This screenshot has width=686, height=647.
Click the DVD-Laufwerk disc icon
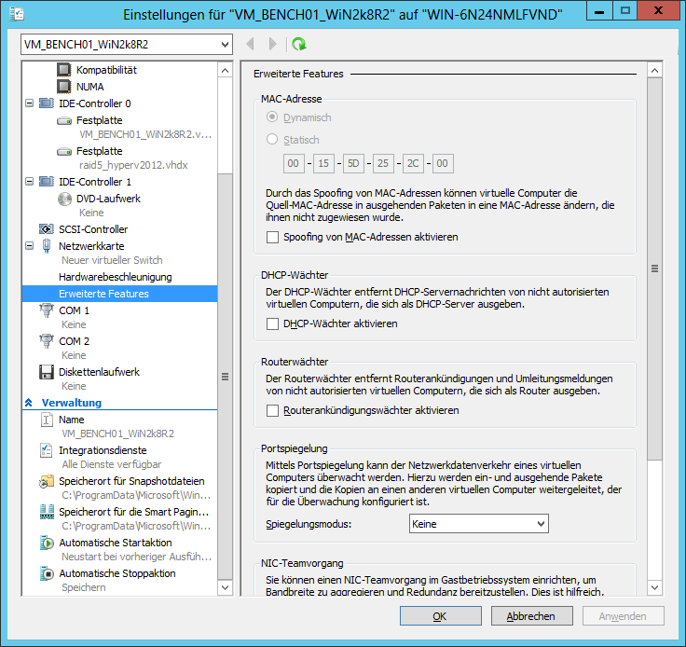click(63, 199)
